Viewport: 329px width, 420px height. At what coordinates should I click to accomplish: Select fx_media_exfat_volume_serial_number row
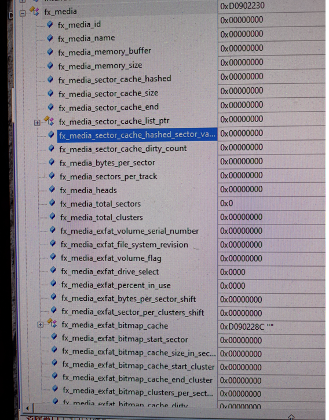pyautogui.click(x=130, y=231)
